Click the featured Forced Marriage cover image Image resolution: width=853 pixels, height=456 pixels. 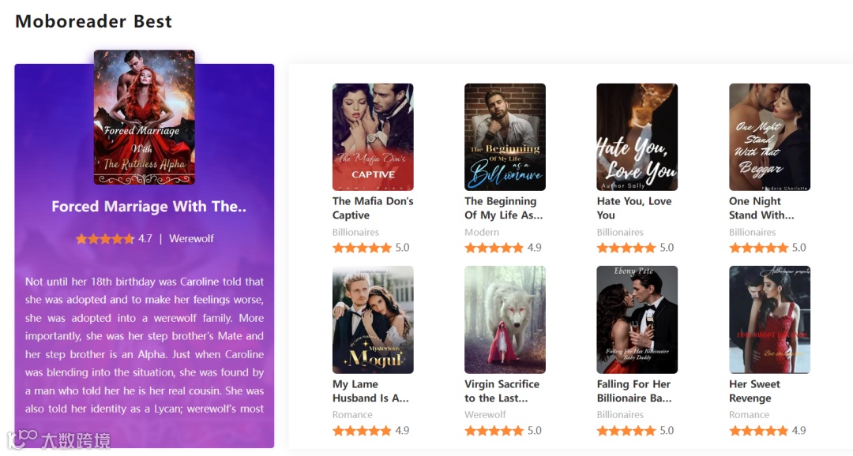coord(145,117)
